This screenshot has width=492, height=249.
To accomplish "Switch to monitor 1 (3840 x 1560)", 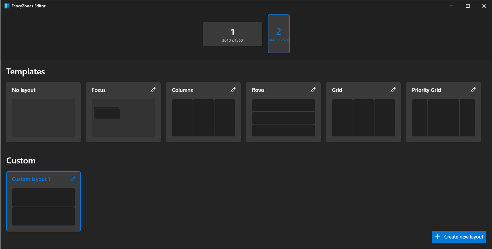I will click(x=232, y=34).
